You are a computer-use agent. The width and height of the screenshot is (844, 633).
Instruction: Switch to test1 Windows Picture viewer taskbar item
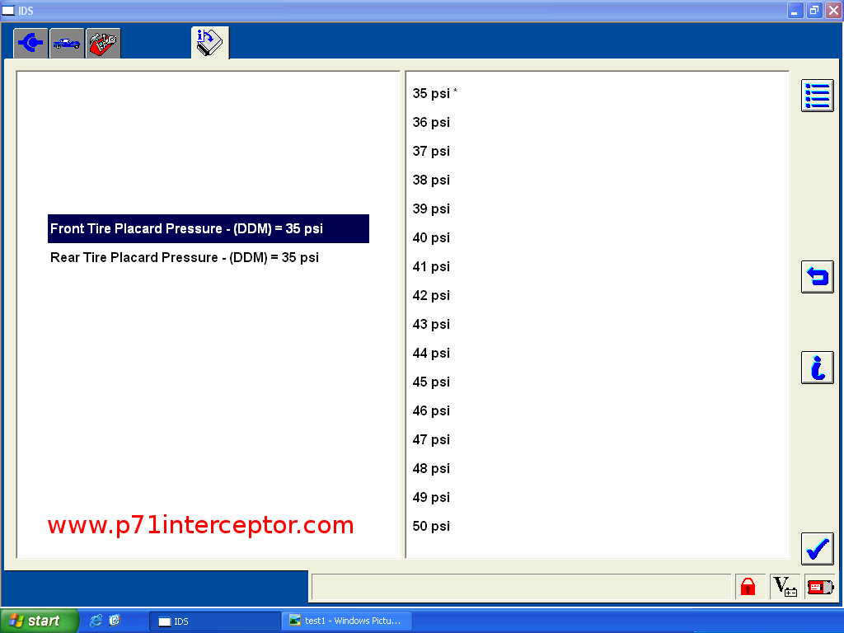pyautogui.click(x=346, y=621)
